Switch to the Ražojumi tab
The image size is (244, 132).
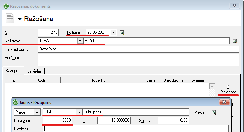13,71
